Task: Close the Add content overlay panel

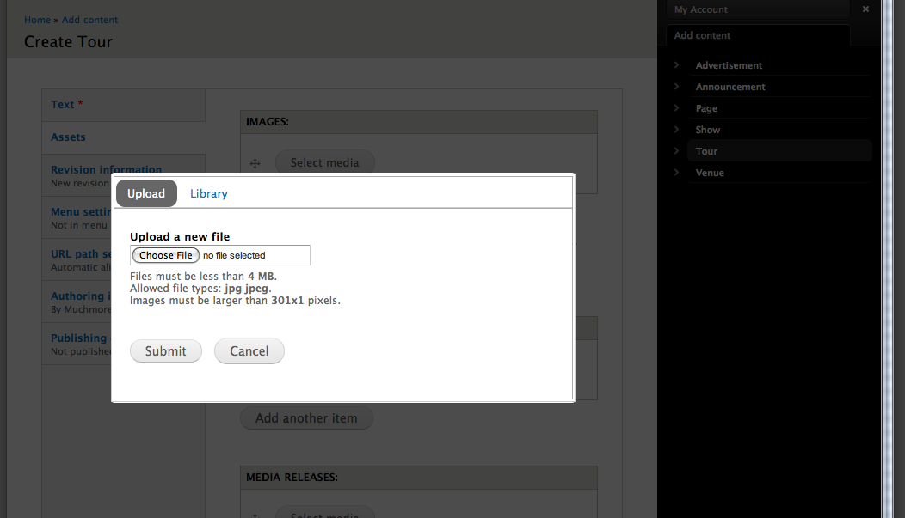Action: pyautogui.click(x=865, y=9)
